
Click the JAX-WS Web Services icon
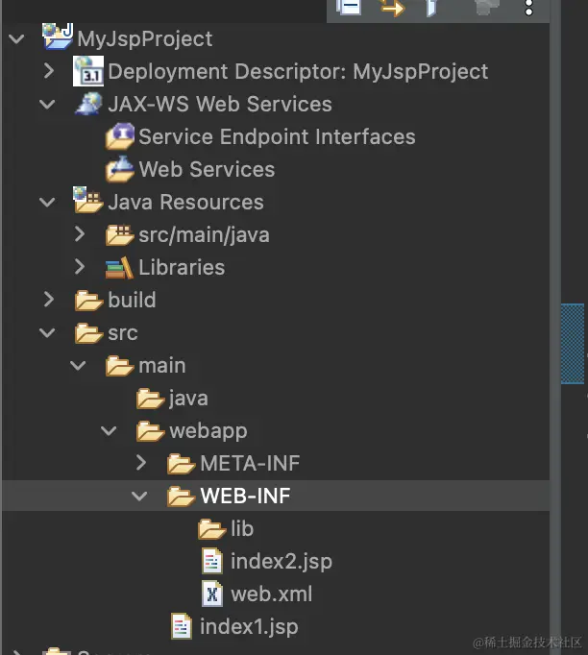88,104
